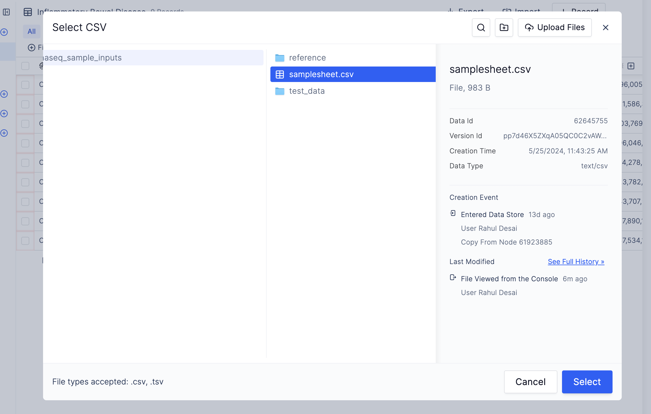This screenshot has height=414, width=651.
Task: Check the first record row checkbox
Action: (x=25, y=85)
